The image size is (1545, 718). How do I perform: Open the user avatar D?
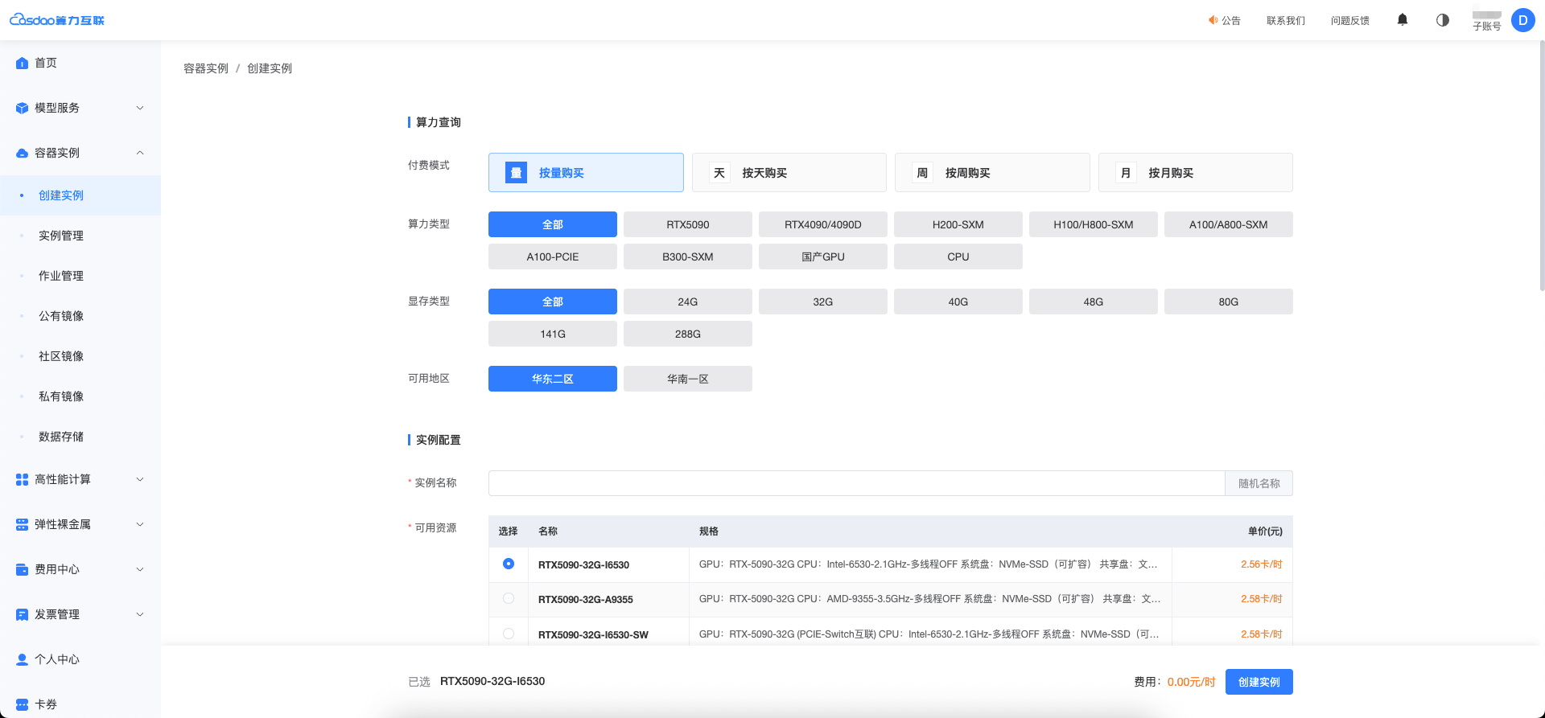click(1522, 20)
